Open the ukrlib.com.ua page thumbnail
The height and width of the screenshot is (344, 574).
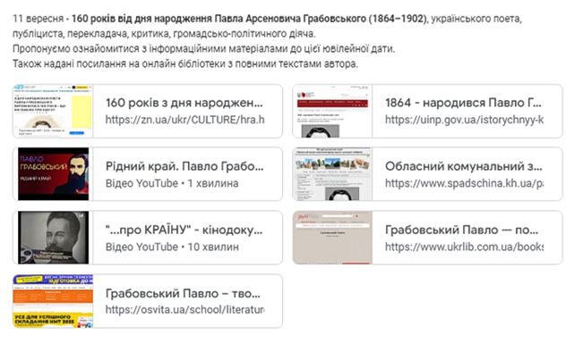(332, 238)
